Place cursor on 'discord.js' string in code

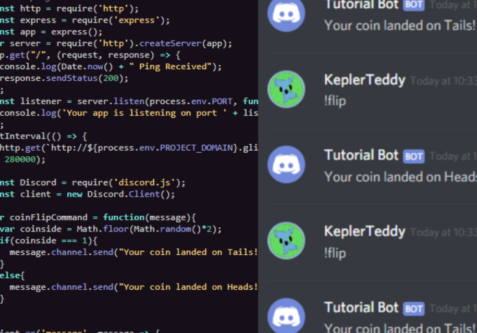pyautogui.click(x=160, y=182)
